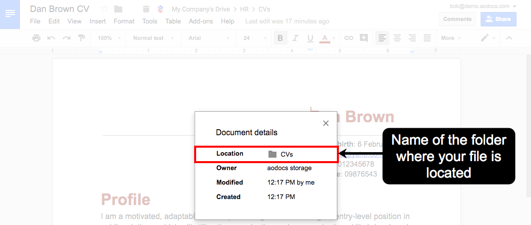Open the Table menu

click(173, 21)
